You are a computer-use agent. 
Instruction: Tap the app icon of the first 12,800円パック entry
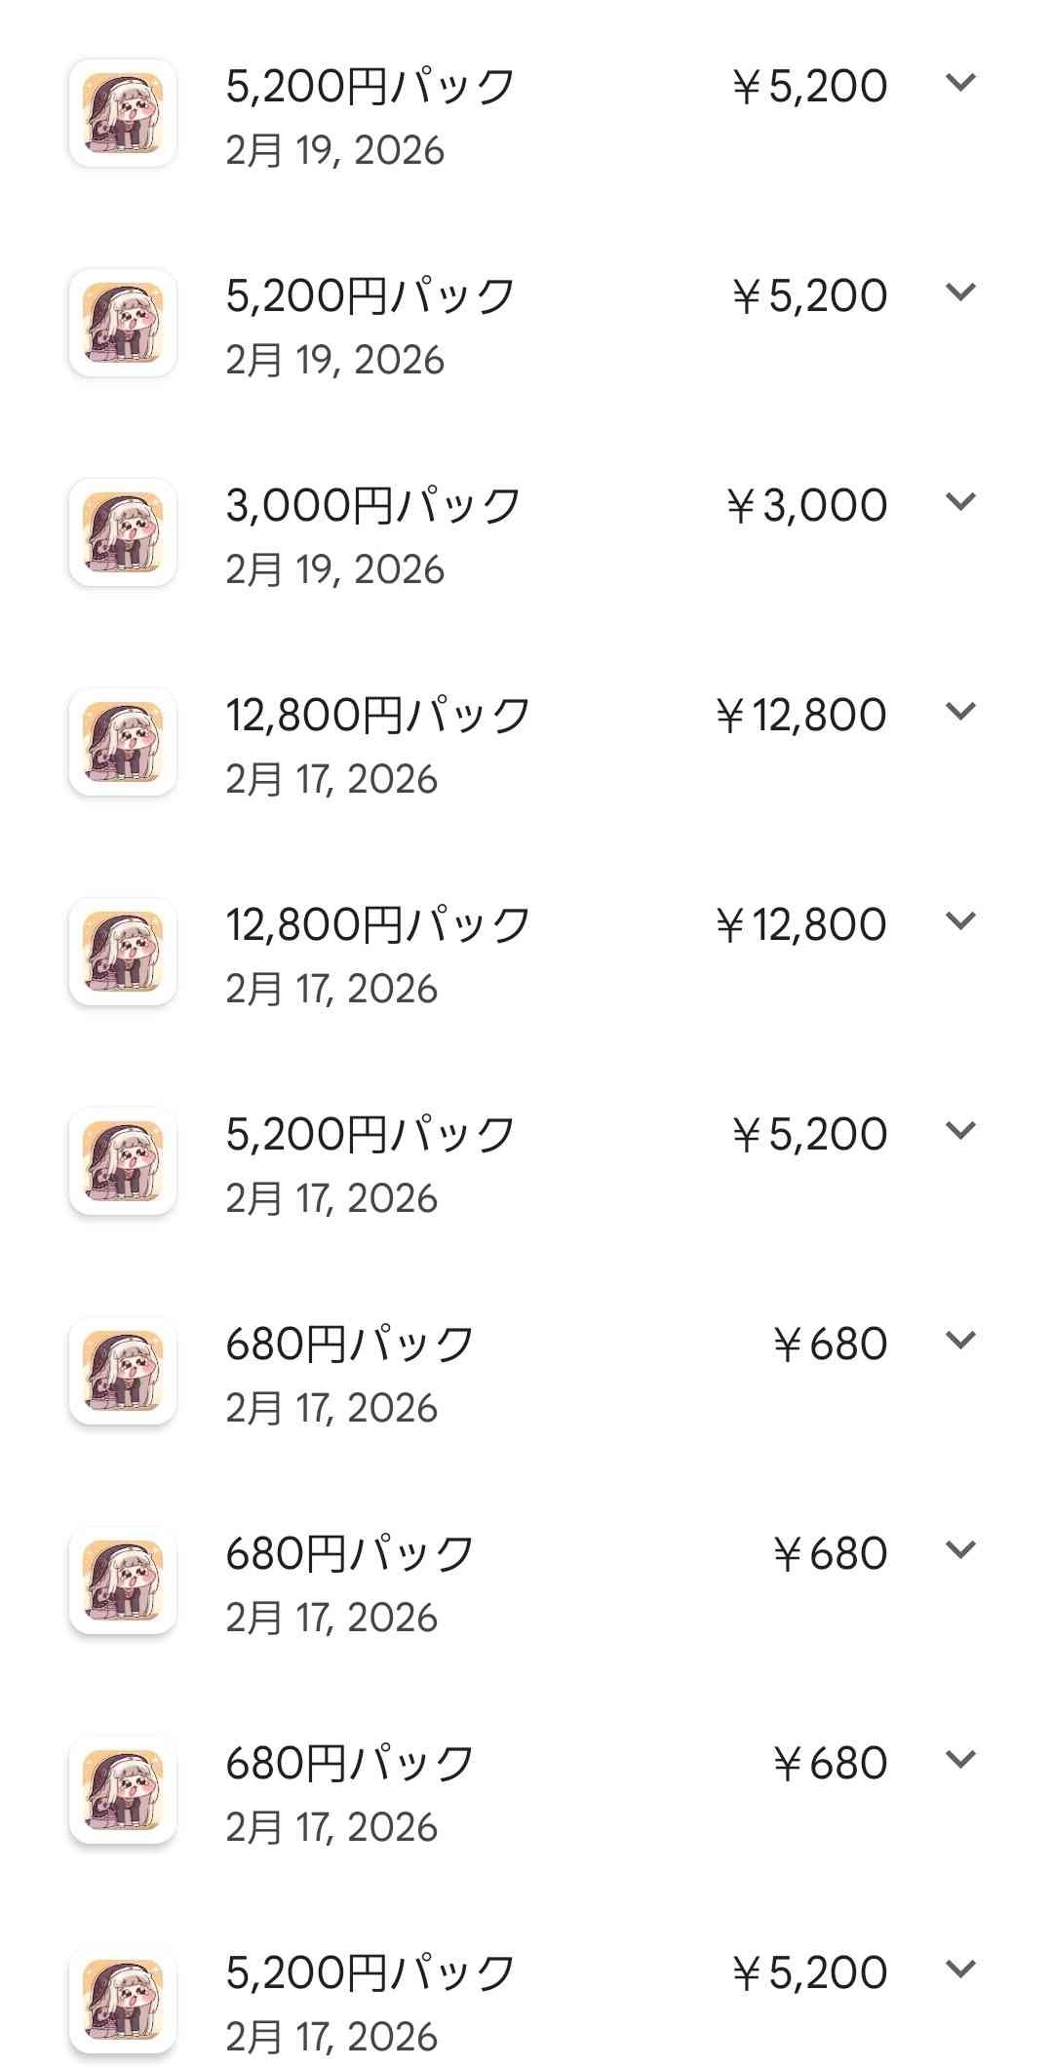pos(123,742)
